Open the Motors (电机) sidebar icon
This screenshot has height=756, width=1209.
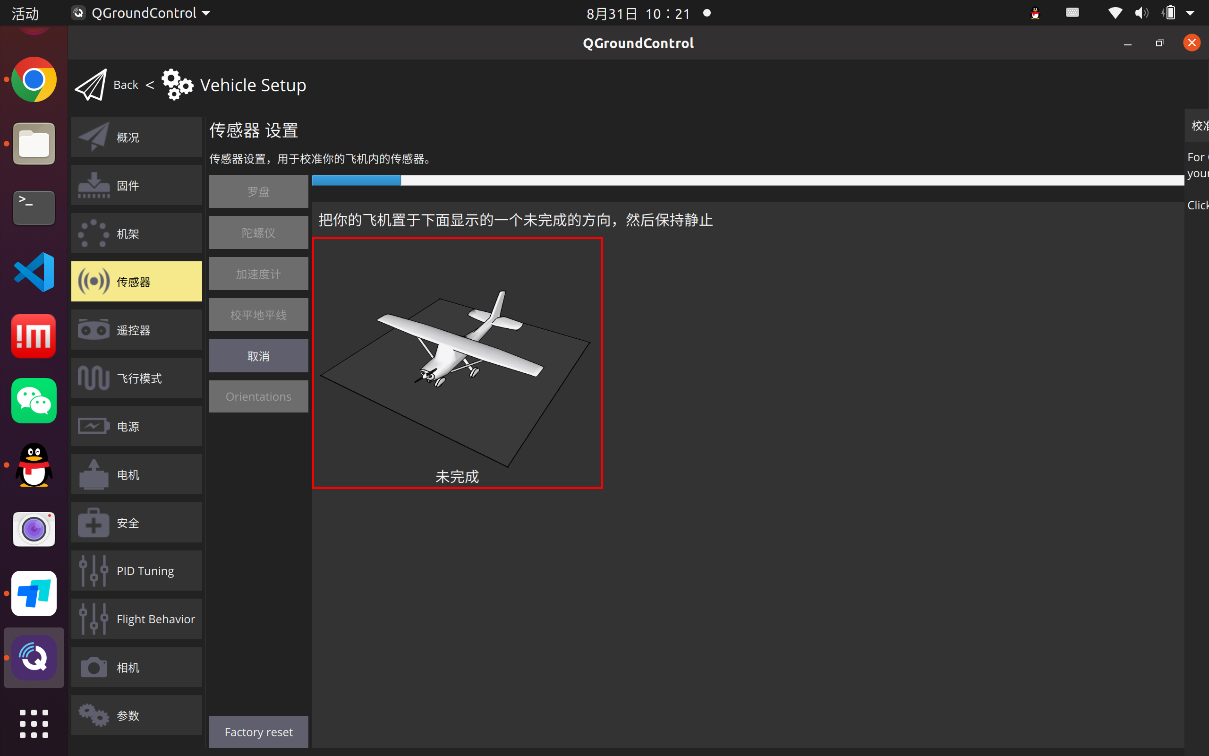tap(94, 474)
